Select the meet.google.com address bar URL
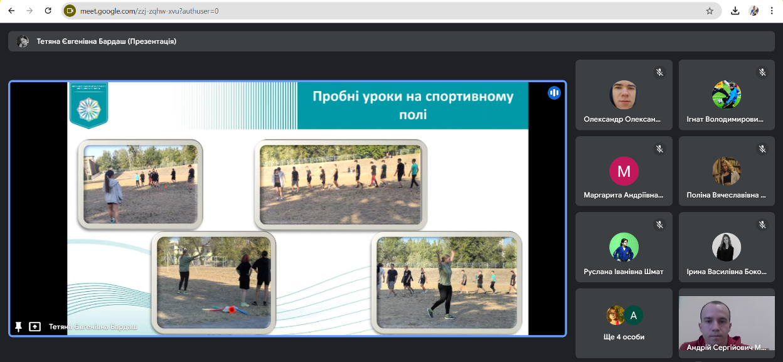 (x=149, y=11)
